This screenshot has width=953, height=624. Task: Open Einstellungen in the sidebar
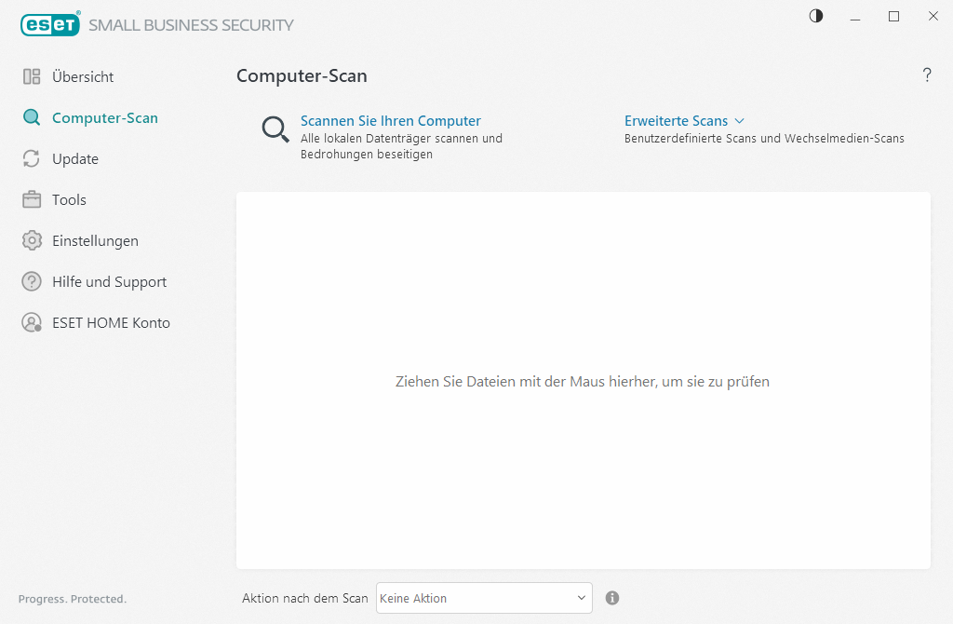tap(96, 241)
